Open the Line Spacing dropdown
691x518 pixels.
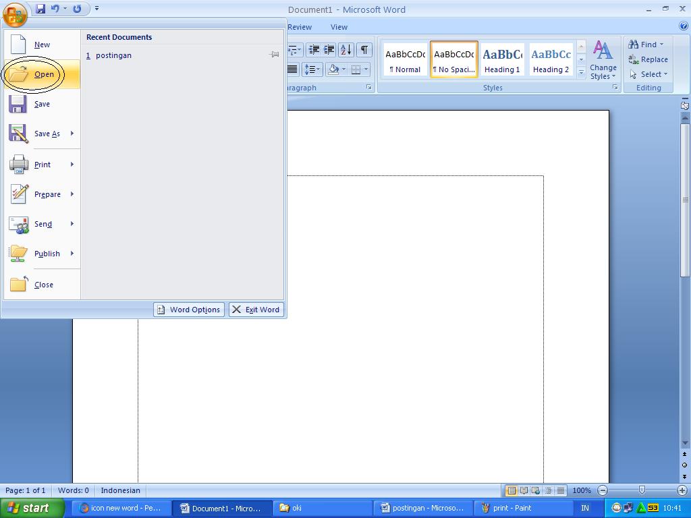[x=312, y=69]
